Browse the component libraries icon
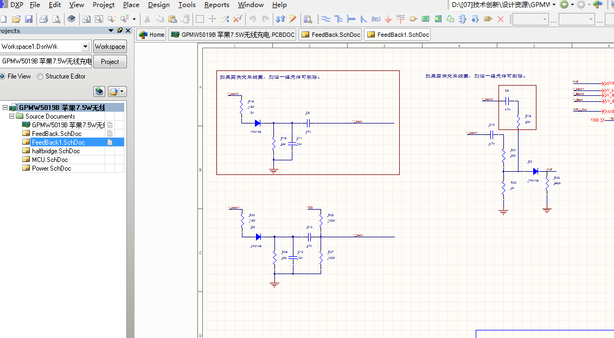 308,19
